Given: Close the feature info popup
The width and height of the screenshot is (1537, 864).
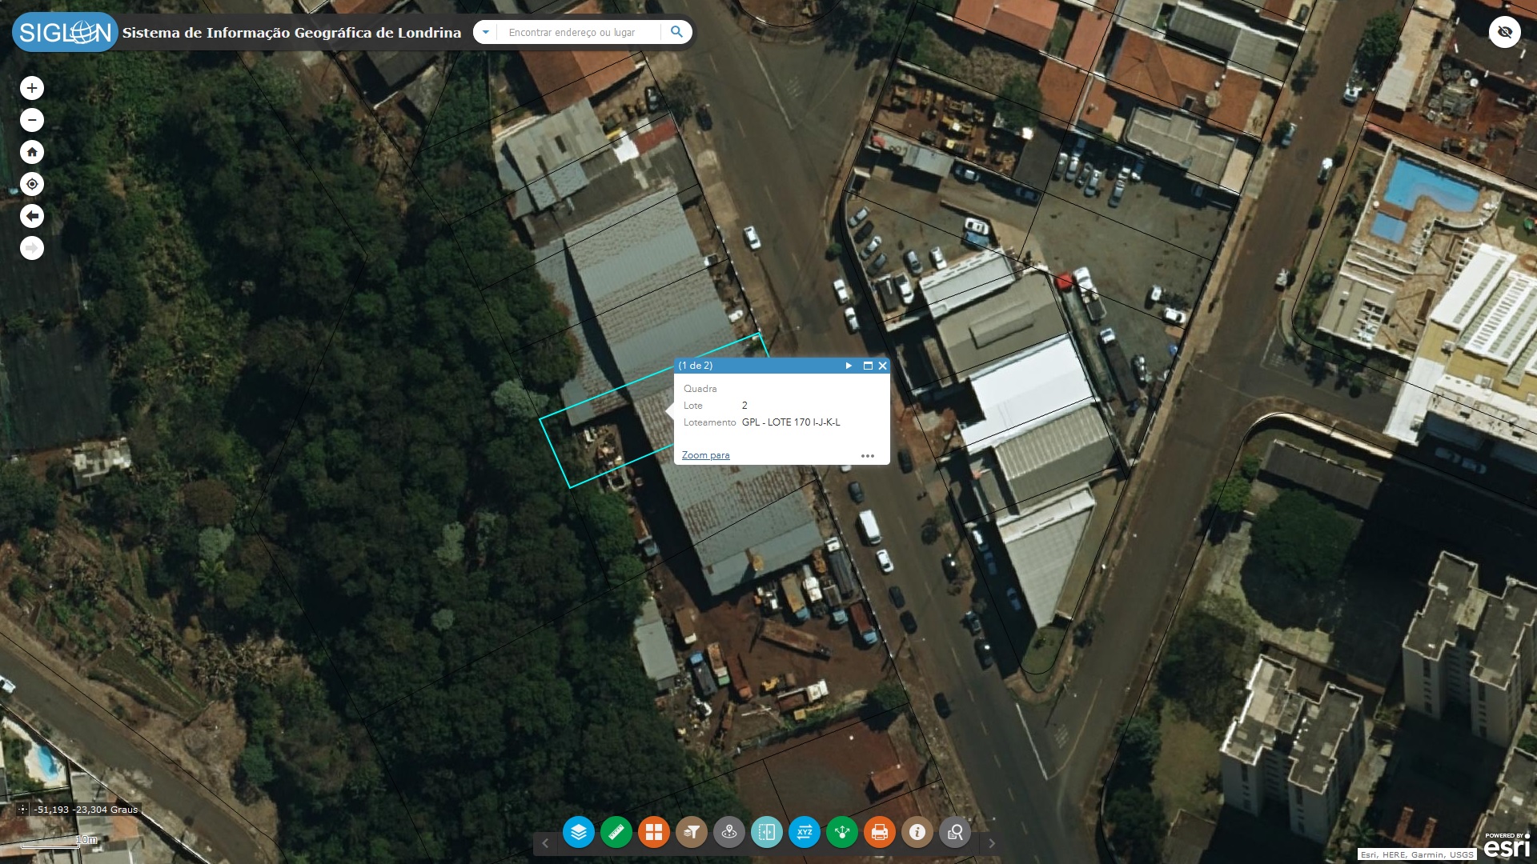Looking at the screenshot, I should click(883, 366).
